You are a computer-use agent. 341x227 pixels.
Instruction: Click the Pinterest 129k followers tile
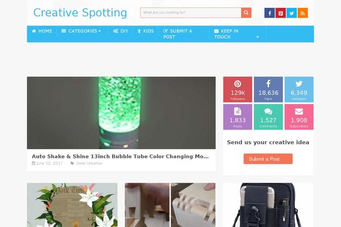(238, 89)
